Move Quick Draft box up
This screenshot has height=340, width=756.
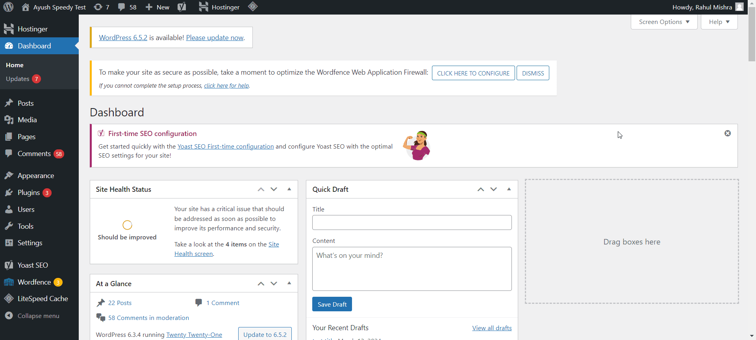tap(481, 189)
